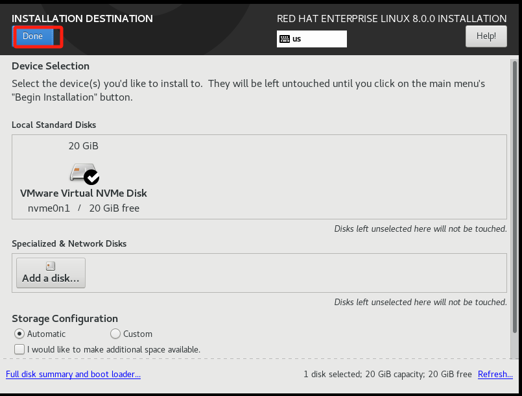Click the Done button
The image size is (522, 396).
33,36
